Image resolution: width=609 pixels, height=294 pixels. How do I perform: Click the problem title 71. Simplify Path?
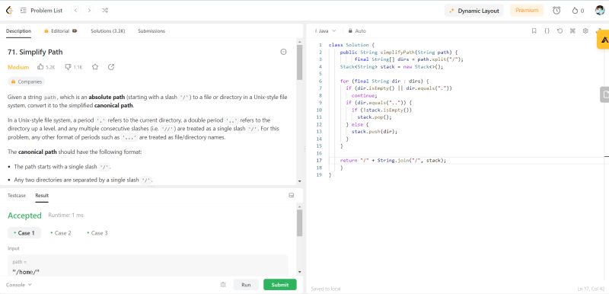tap(35, 52)
